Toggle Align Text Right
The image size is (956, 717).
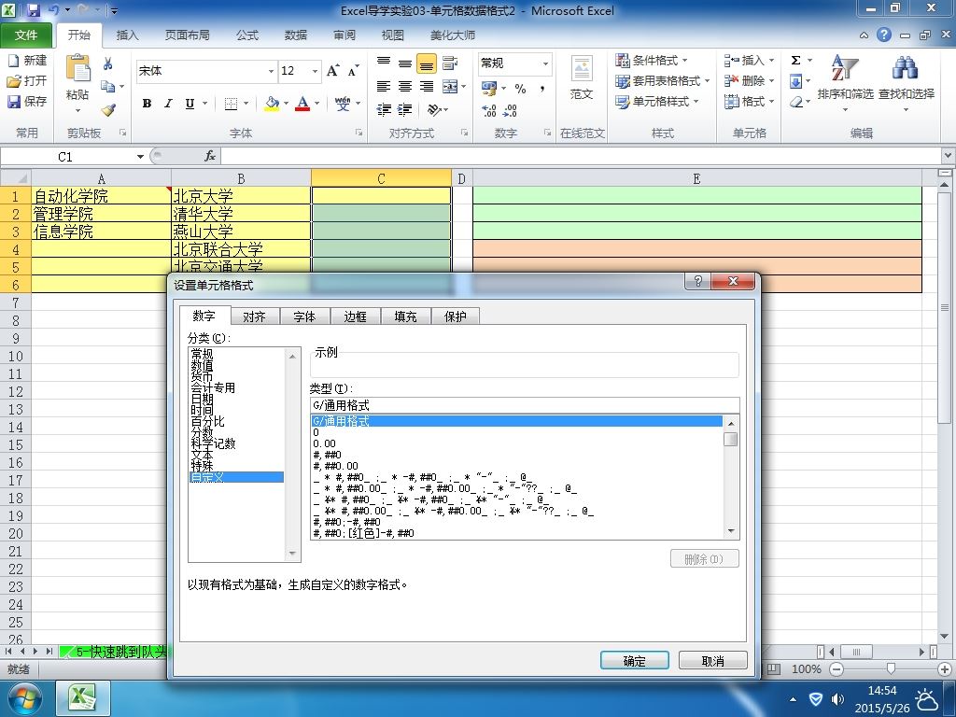click(x=427, y=86)
